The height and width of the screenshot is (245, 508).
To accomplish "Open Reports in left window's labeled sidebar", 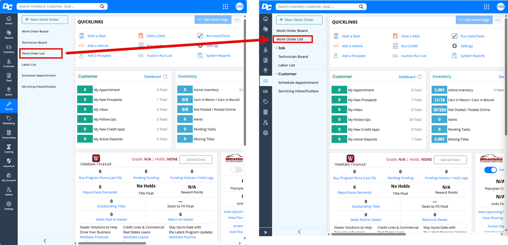I will (9, 34).
